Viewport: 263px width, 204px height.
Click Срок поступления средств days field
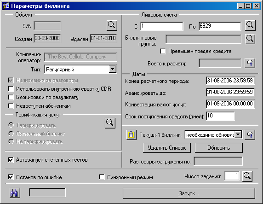coord(220,116)
